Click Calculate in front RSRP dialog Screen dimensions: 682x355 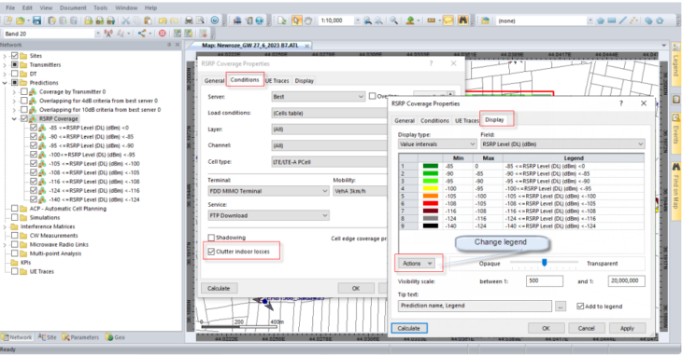tap(409, 329)
